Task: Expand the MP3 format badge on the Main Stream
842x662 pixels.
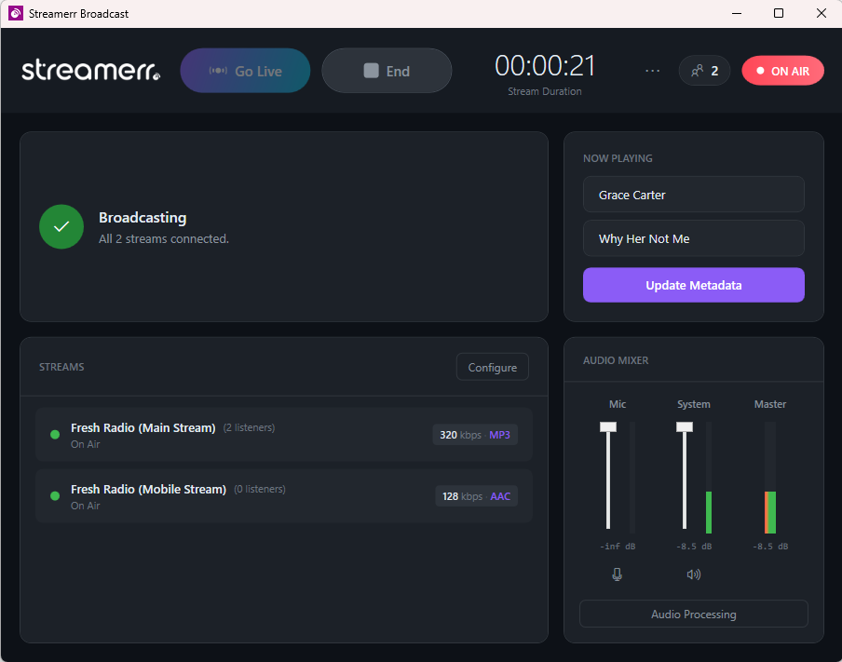Action: [500, 434]
